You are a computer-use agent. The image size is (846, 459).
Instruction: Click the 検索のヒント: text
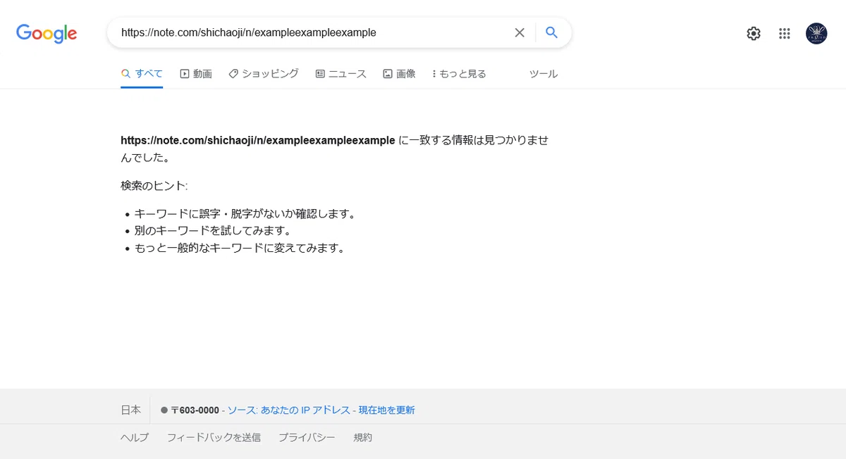154,186
